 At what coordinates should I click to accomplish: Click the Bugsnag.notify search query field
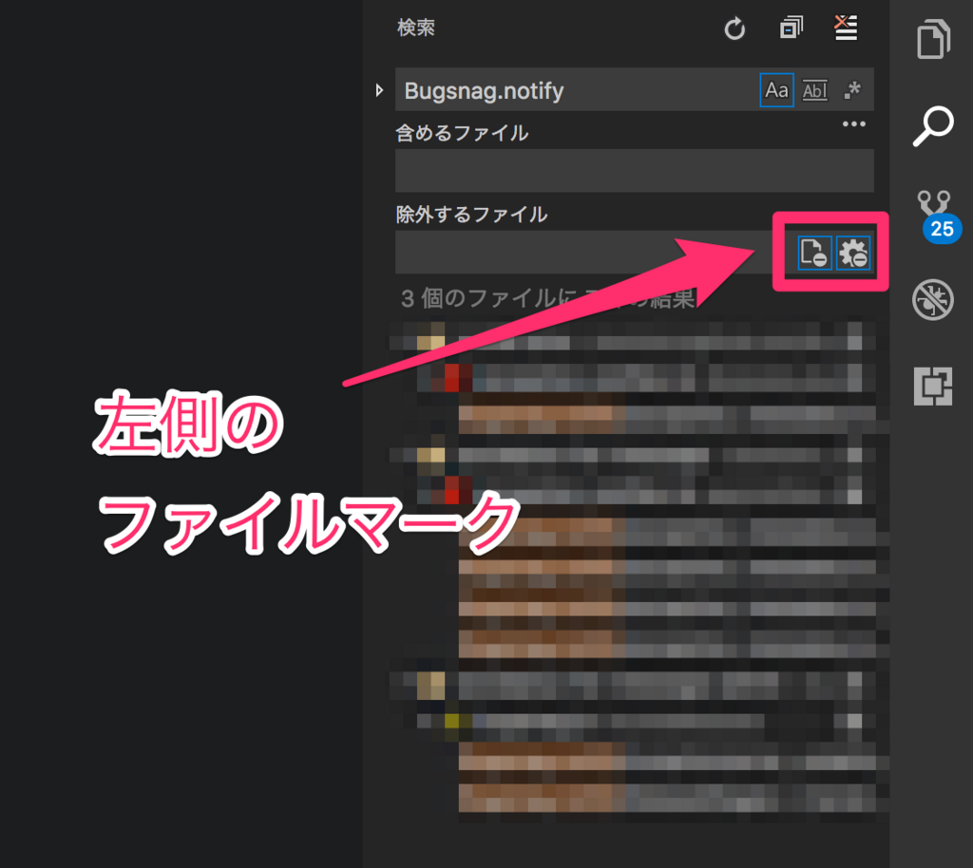coord(570,89)
